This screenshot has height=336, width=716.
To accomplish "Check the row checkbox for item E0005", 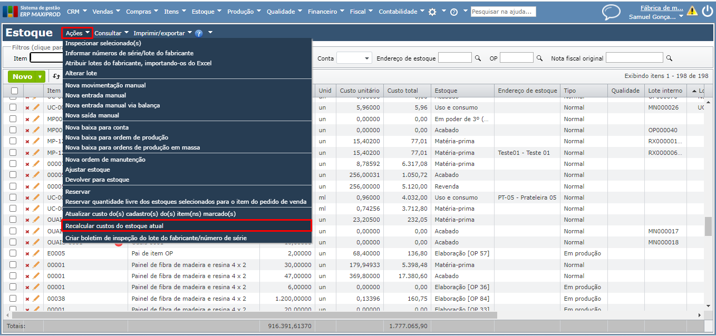I will pos(13,253).
